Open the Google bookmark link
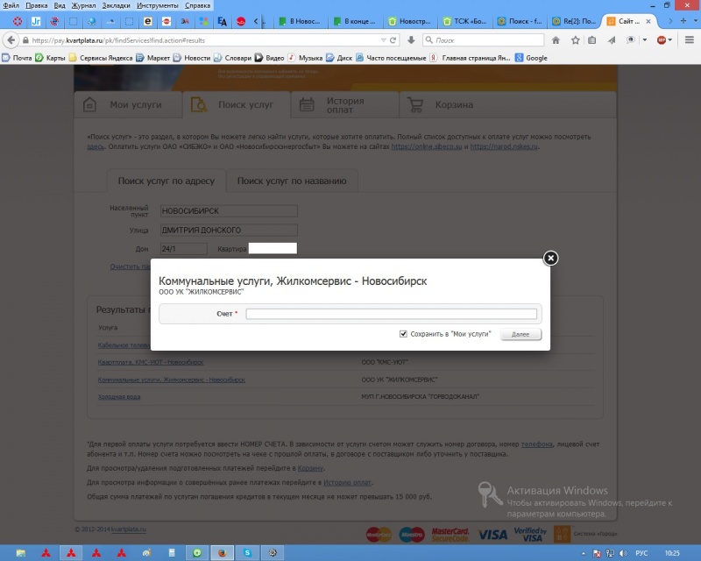The image size is (701, 561). click(531, 58)
